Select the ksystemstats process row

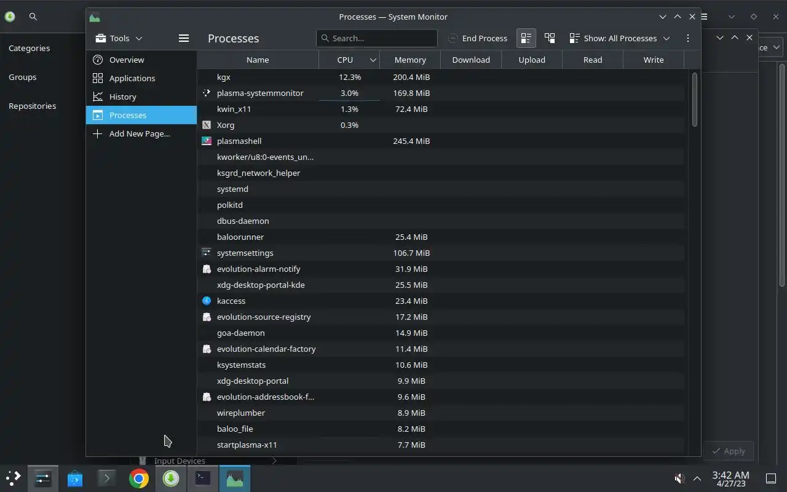441,365
